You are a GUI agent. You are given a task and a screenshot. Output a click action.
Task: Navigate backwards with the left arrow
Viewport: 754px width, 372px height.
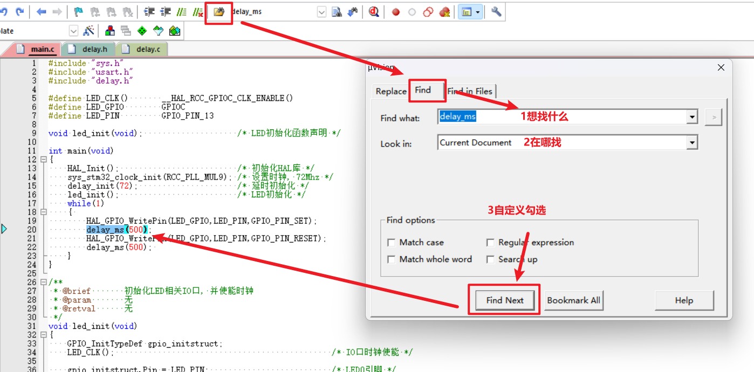41,11
